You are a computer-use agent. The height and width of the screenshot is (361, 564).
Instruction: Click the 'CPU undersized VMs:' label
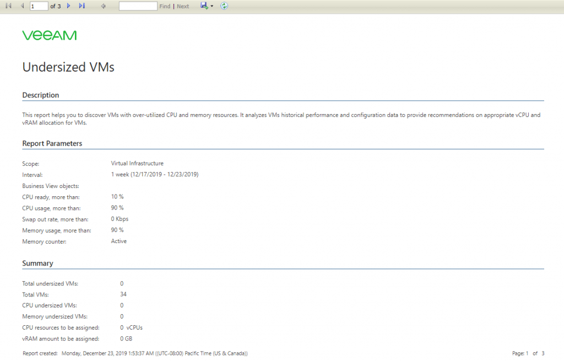[x=50, y=305]
